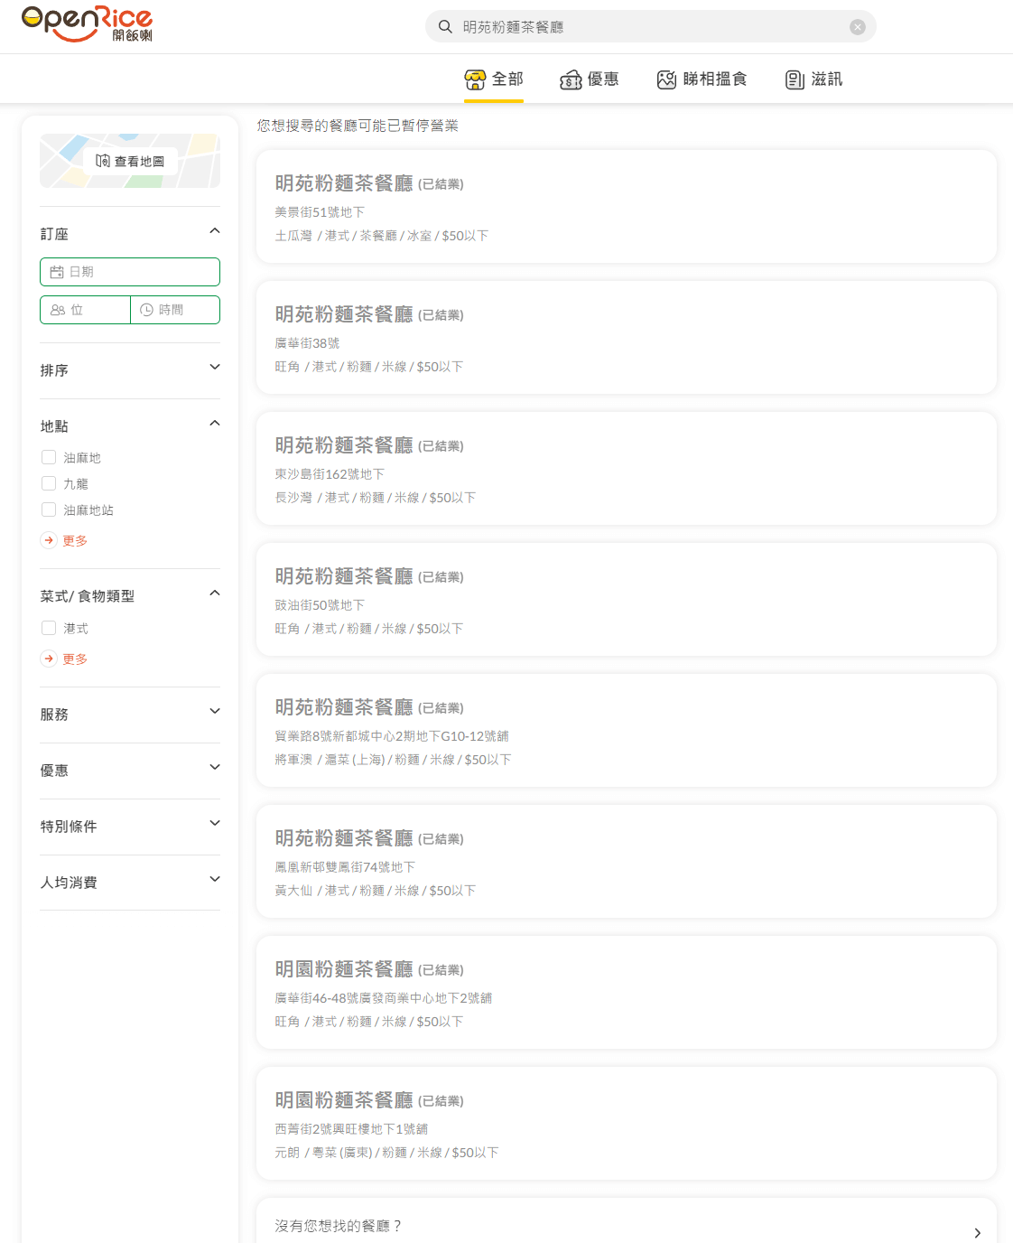Image resolution: width=1013 pixels, height=1243 pixels.
Task: Click the arrow beside 沒有您想找的餐廳
Action: tap(977, 1233)
